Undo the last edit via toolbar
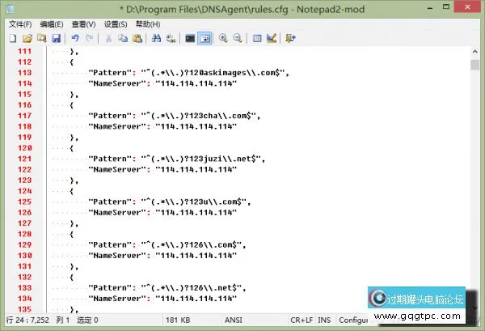This screenshot has height=331, width=485. pos(75,38)
